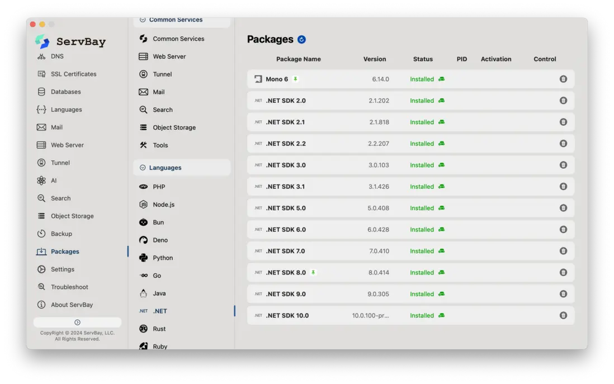Collapse the Languages group header
The image size is (614, 384).
(182, 168)
